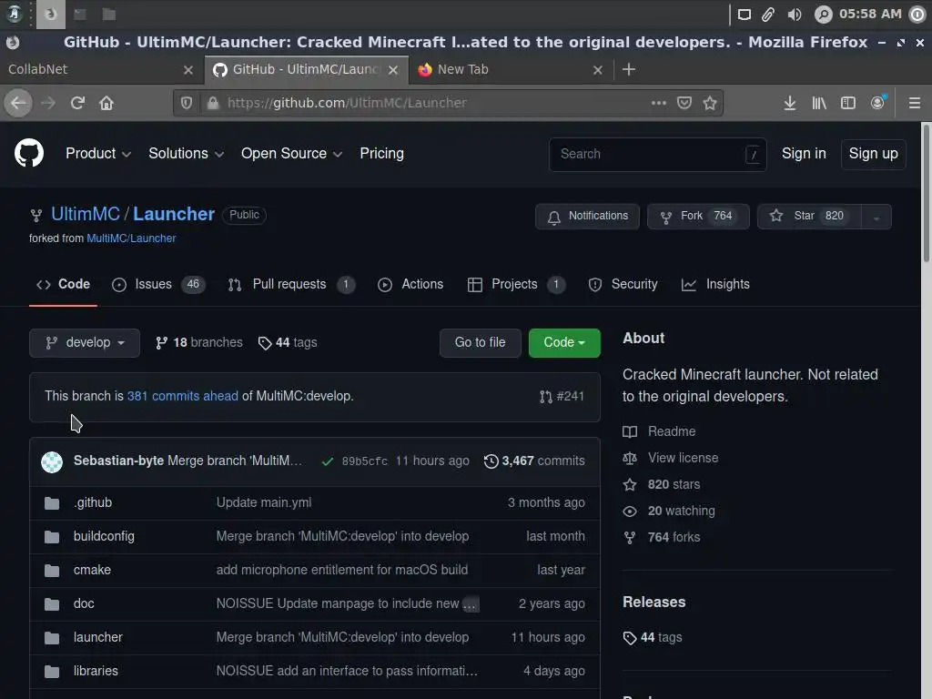Open the .github folder icon

pyautogui.click(x=52, y=503)
